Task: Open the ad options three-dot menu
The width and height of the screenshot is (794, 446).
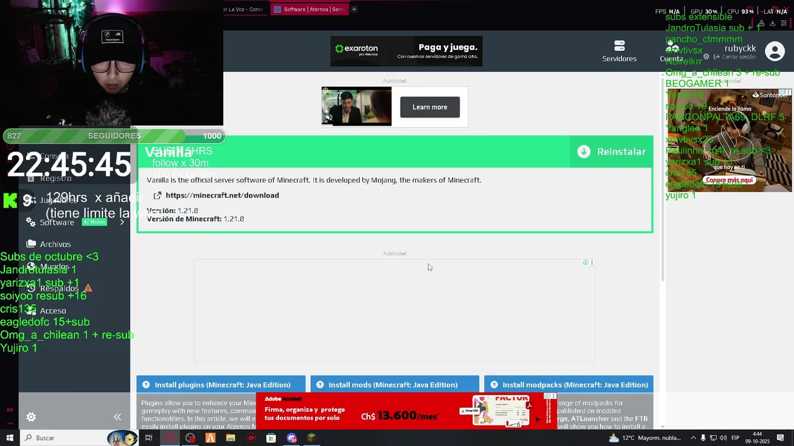Action: pyautogui.click(x=592, y=263)
